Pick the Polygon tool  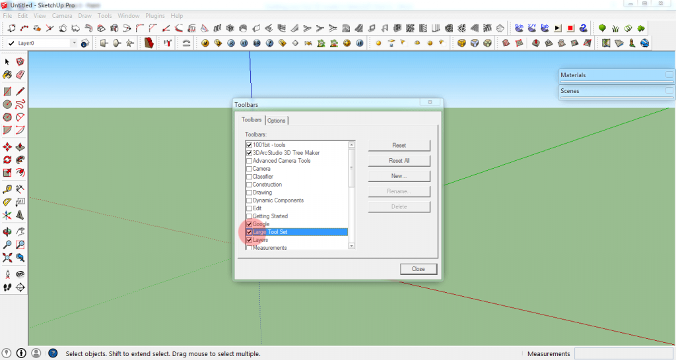coord(7,117)
